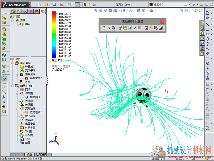Select the Ellipse sketch tool

coord(207,54)
